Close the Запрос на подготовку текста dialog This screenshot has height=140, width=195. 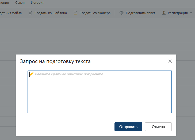(x=170, y=61)
